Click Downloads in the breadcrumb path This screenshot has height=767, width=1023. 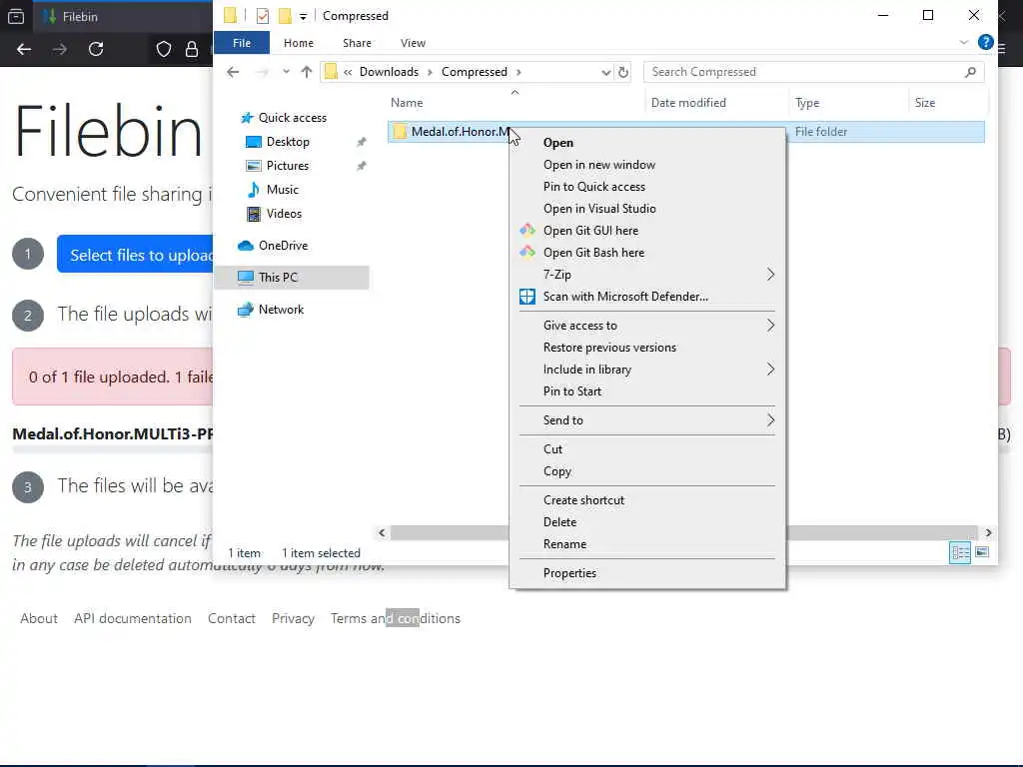(x=389, y=72)
